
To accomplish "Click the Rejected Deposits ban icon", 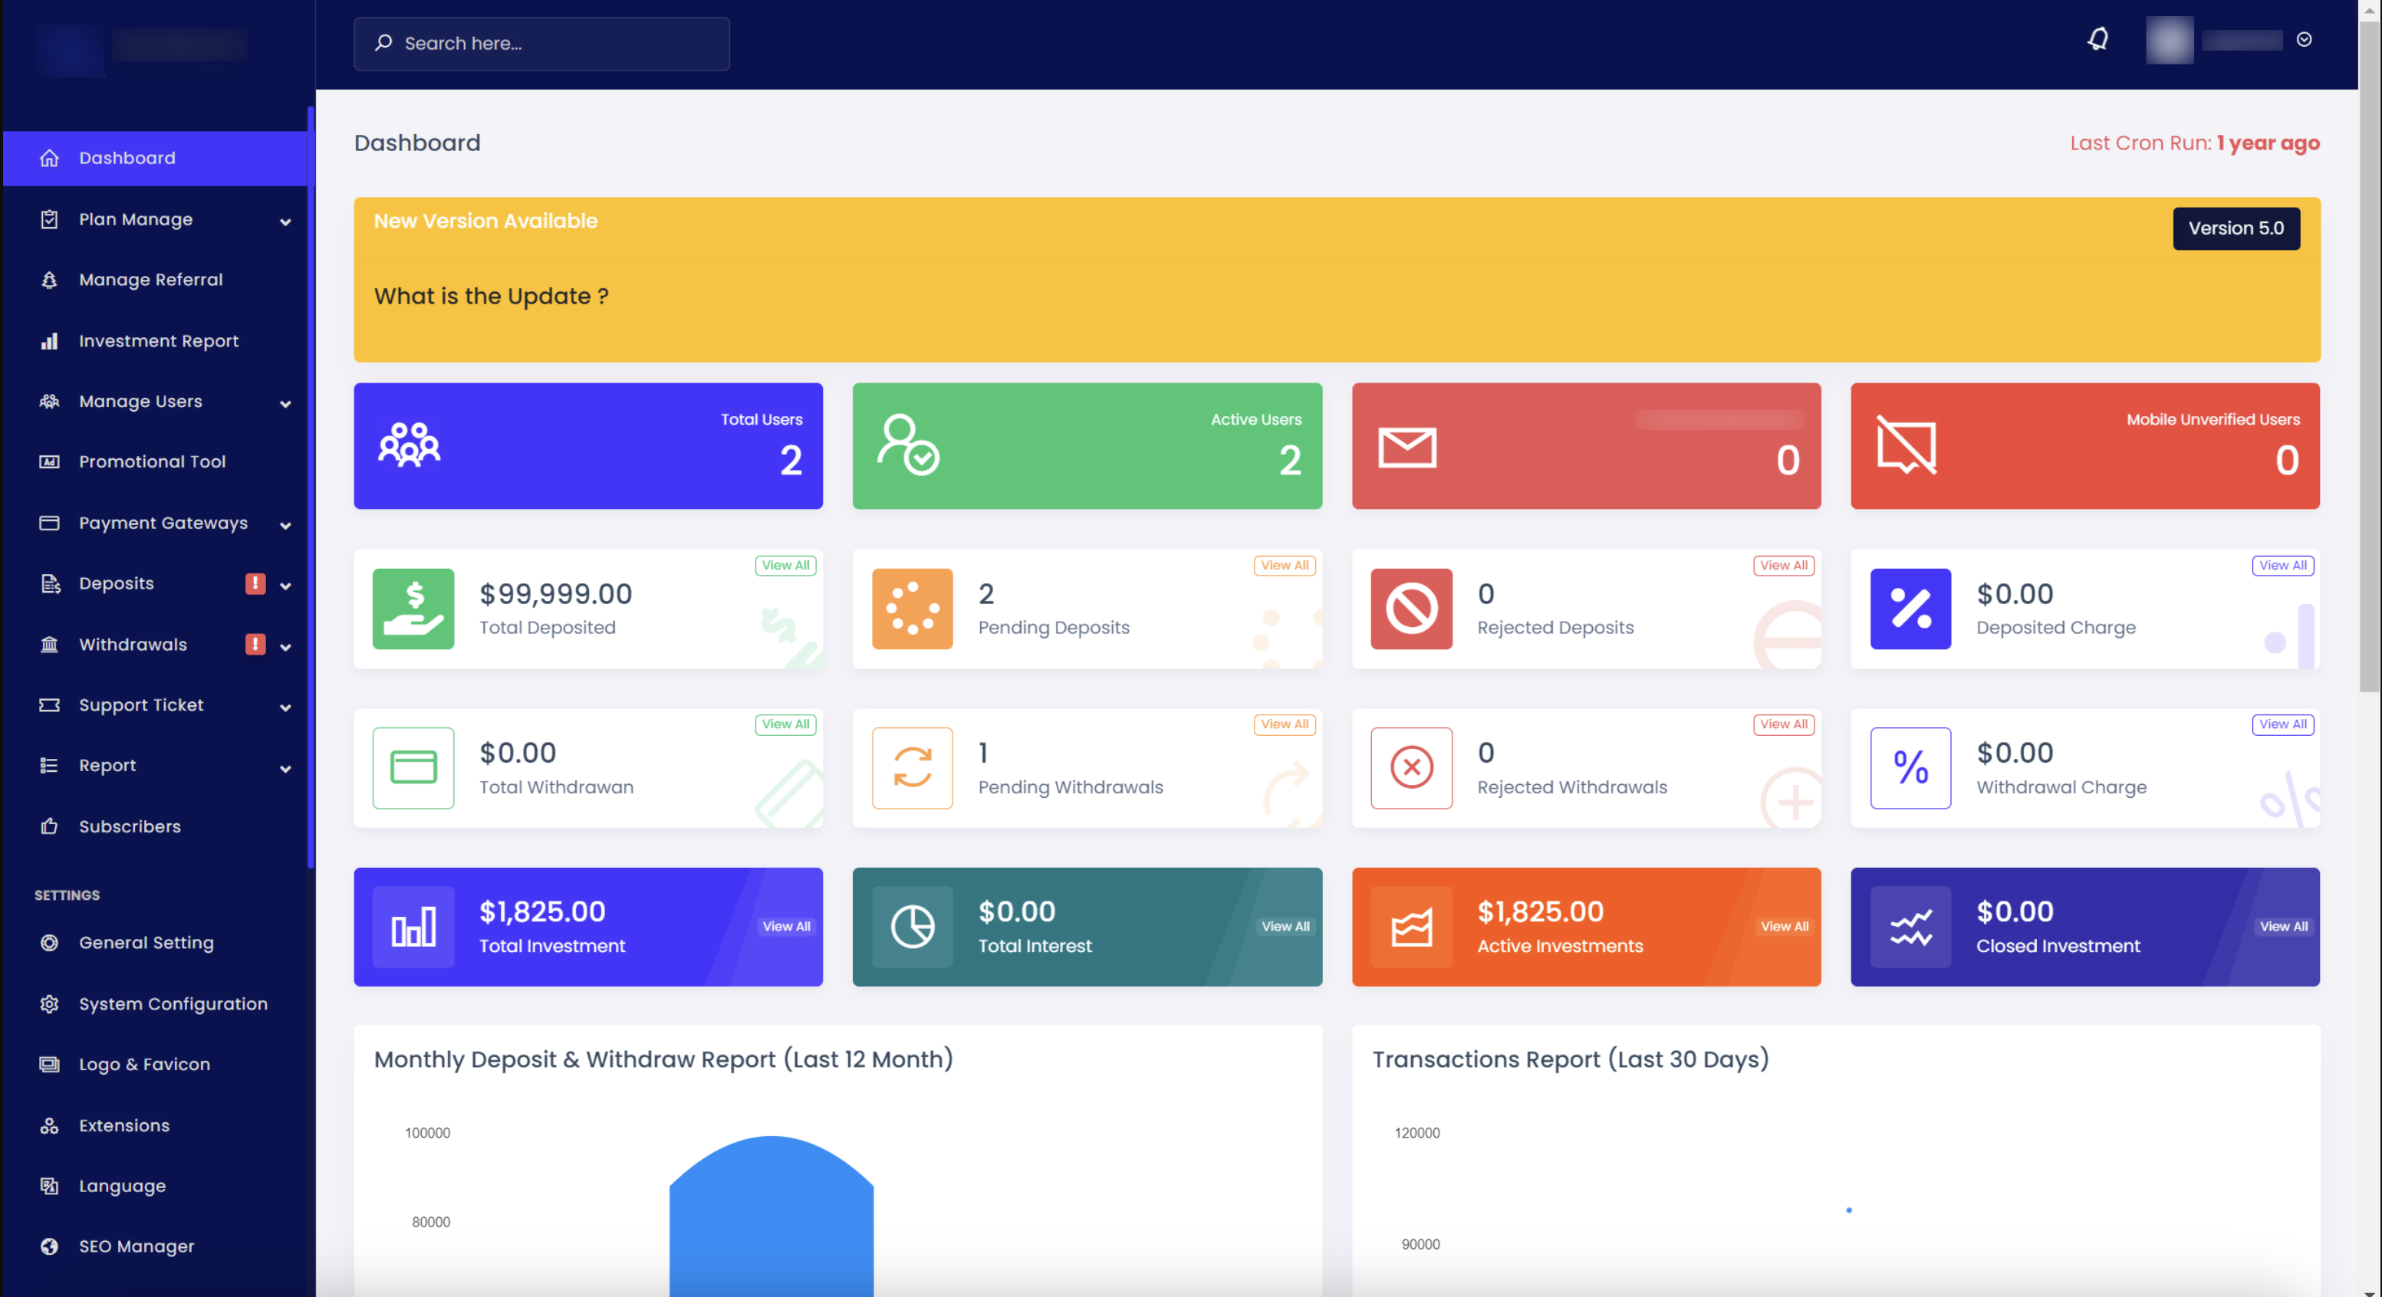I will click(x=1411, y=609).
